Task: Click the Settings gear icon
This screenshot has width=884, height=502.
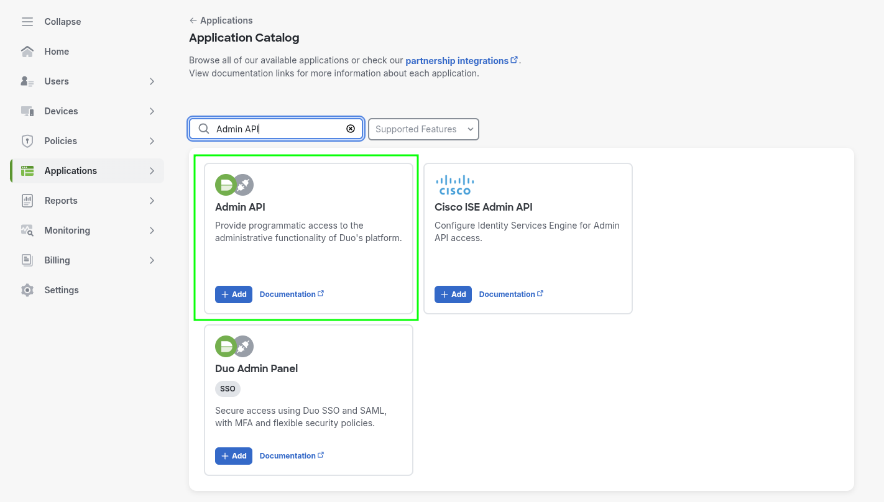Action: click(x=27, y=290)
